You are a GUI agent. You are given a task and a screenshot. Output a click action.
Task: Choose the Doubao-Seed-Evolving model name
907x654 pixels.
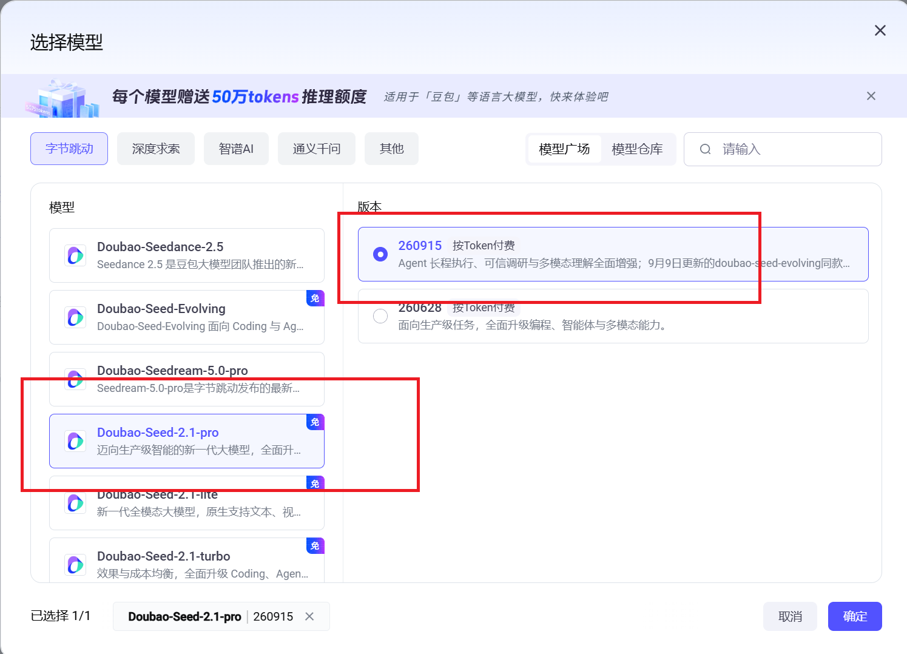point(161,309)
